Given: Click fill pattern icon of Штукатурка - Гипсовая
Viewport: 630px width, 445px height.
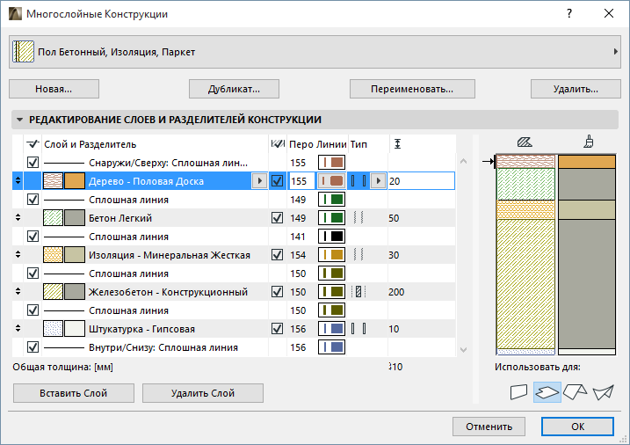Looking at the screenshot, I should pos(53,329).
